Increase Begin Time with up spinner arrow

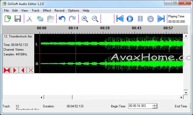(x=155, y=105)
